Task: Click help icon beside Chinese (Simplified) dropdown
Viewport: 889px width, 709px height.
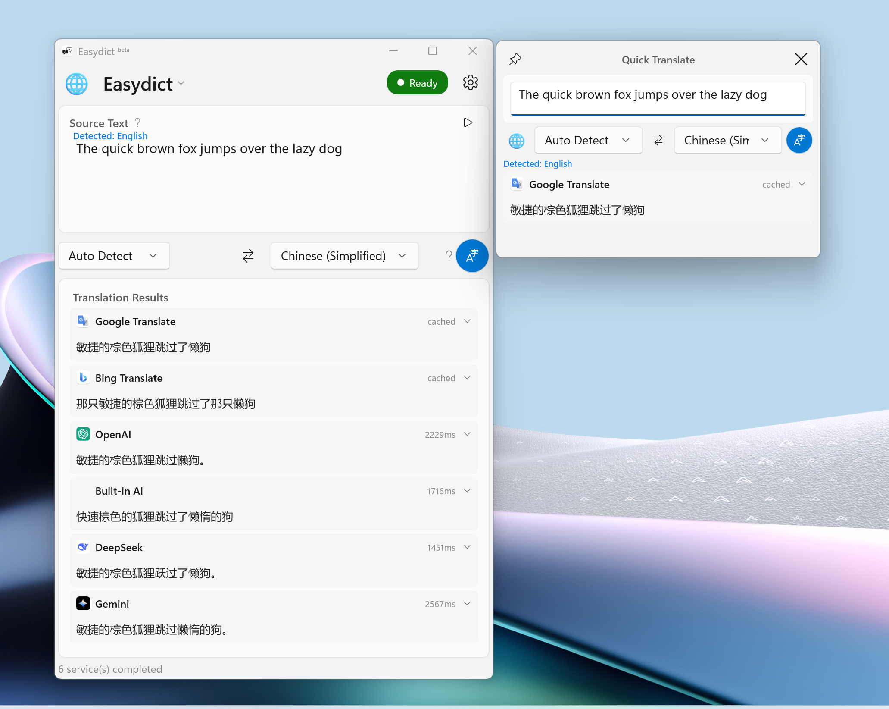Action: [449, 256]
